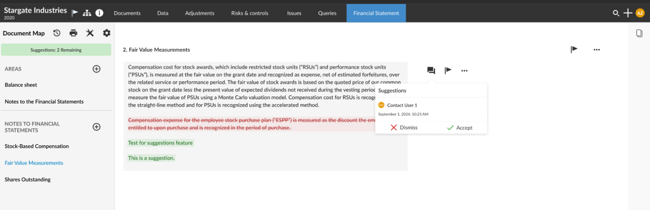Open the section heading more options menu
The height and width of the screenshot is (210, 650).
point(597,49)
